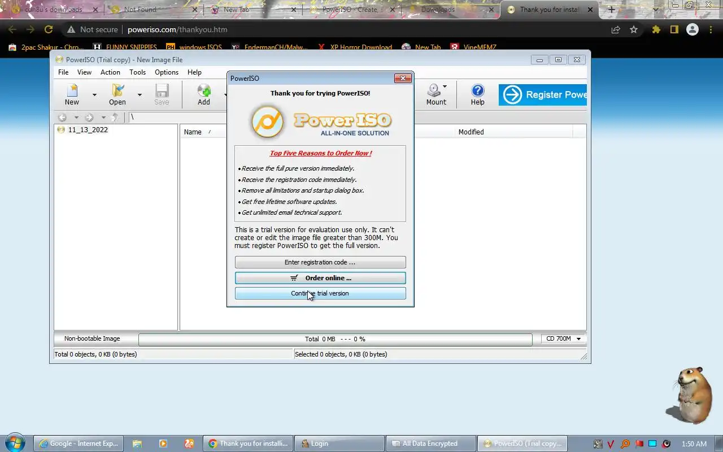Open the Back history dropdown arrow

pyautogui.click(x=76, y=118)
